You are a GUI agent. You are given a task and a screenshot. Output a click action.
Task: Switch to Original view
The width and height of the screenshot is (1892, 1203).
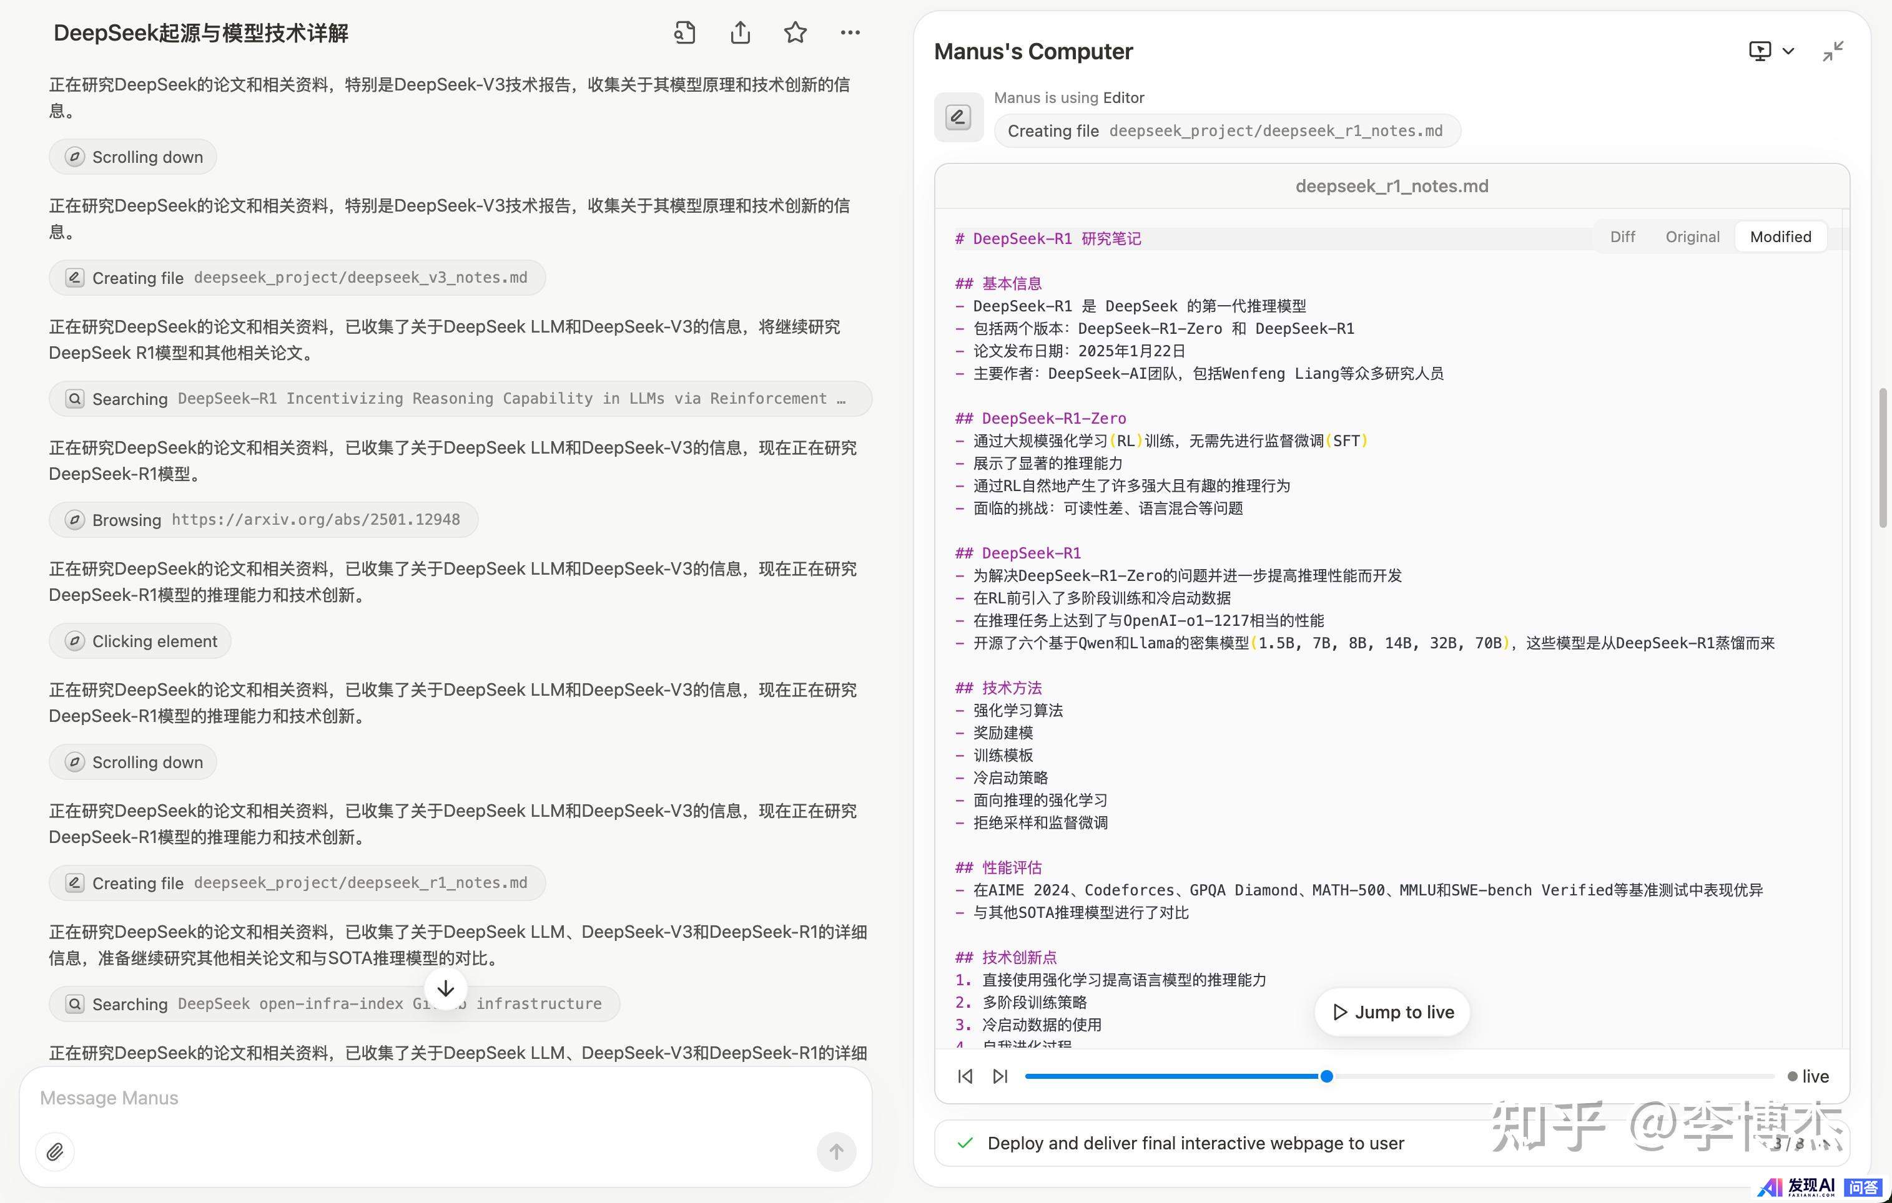coord(1692,237)
